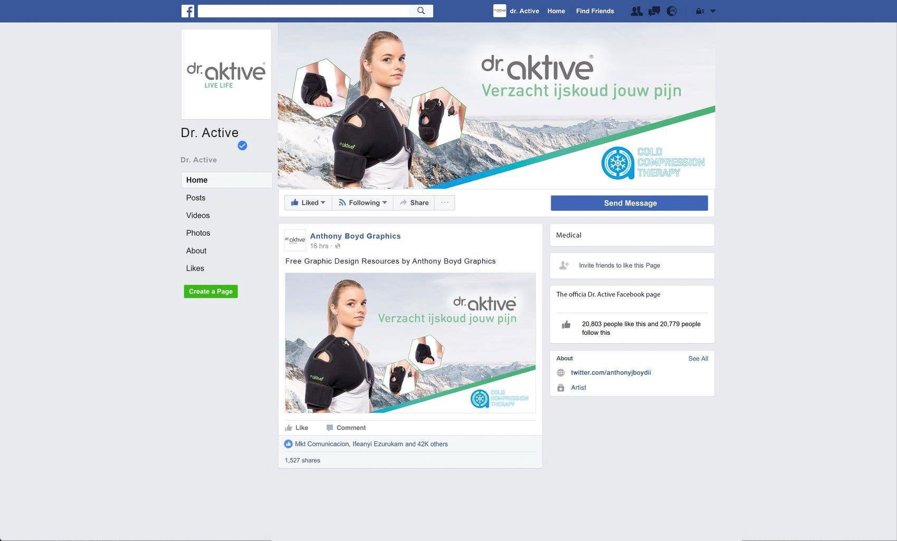The height and width of the screenshot is (541, 897).
Task: Focus the Facebook search field
Action: pos(303,11)
